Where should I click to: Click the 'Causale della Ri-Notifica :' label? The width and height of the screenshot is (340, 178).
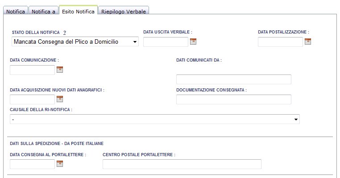(x=41, y=110)
